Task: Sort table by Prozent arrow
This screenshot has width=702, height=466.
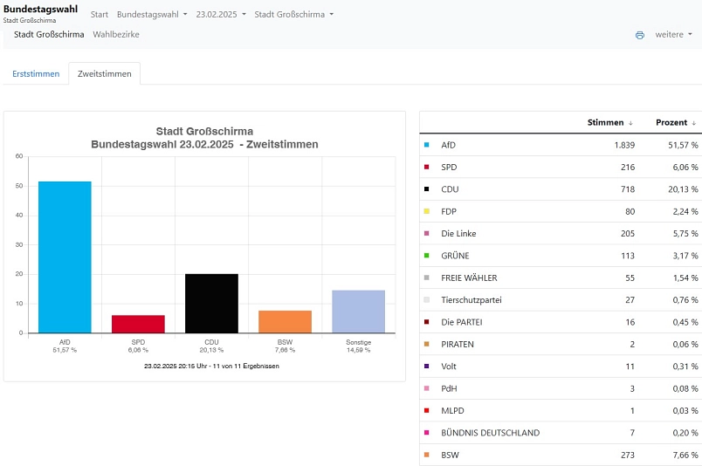Action: click(x=693, y=123)
